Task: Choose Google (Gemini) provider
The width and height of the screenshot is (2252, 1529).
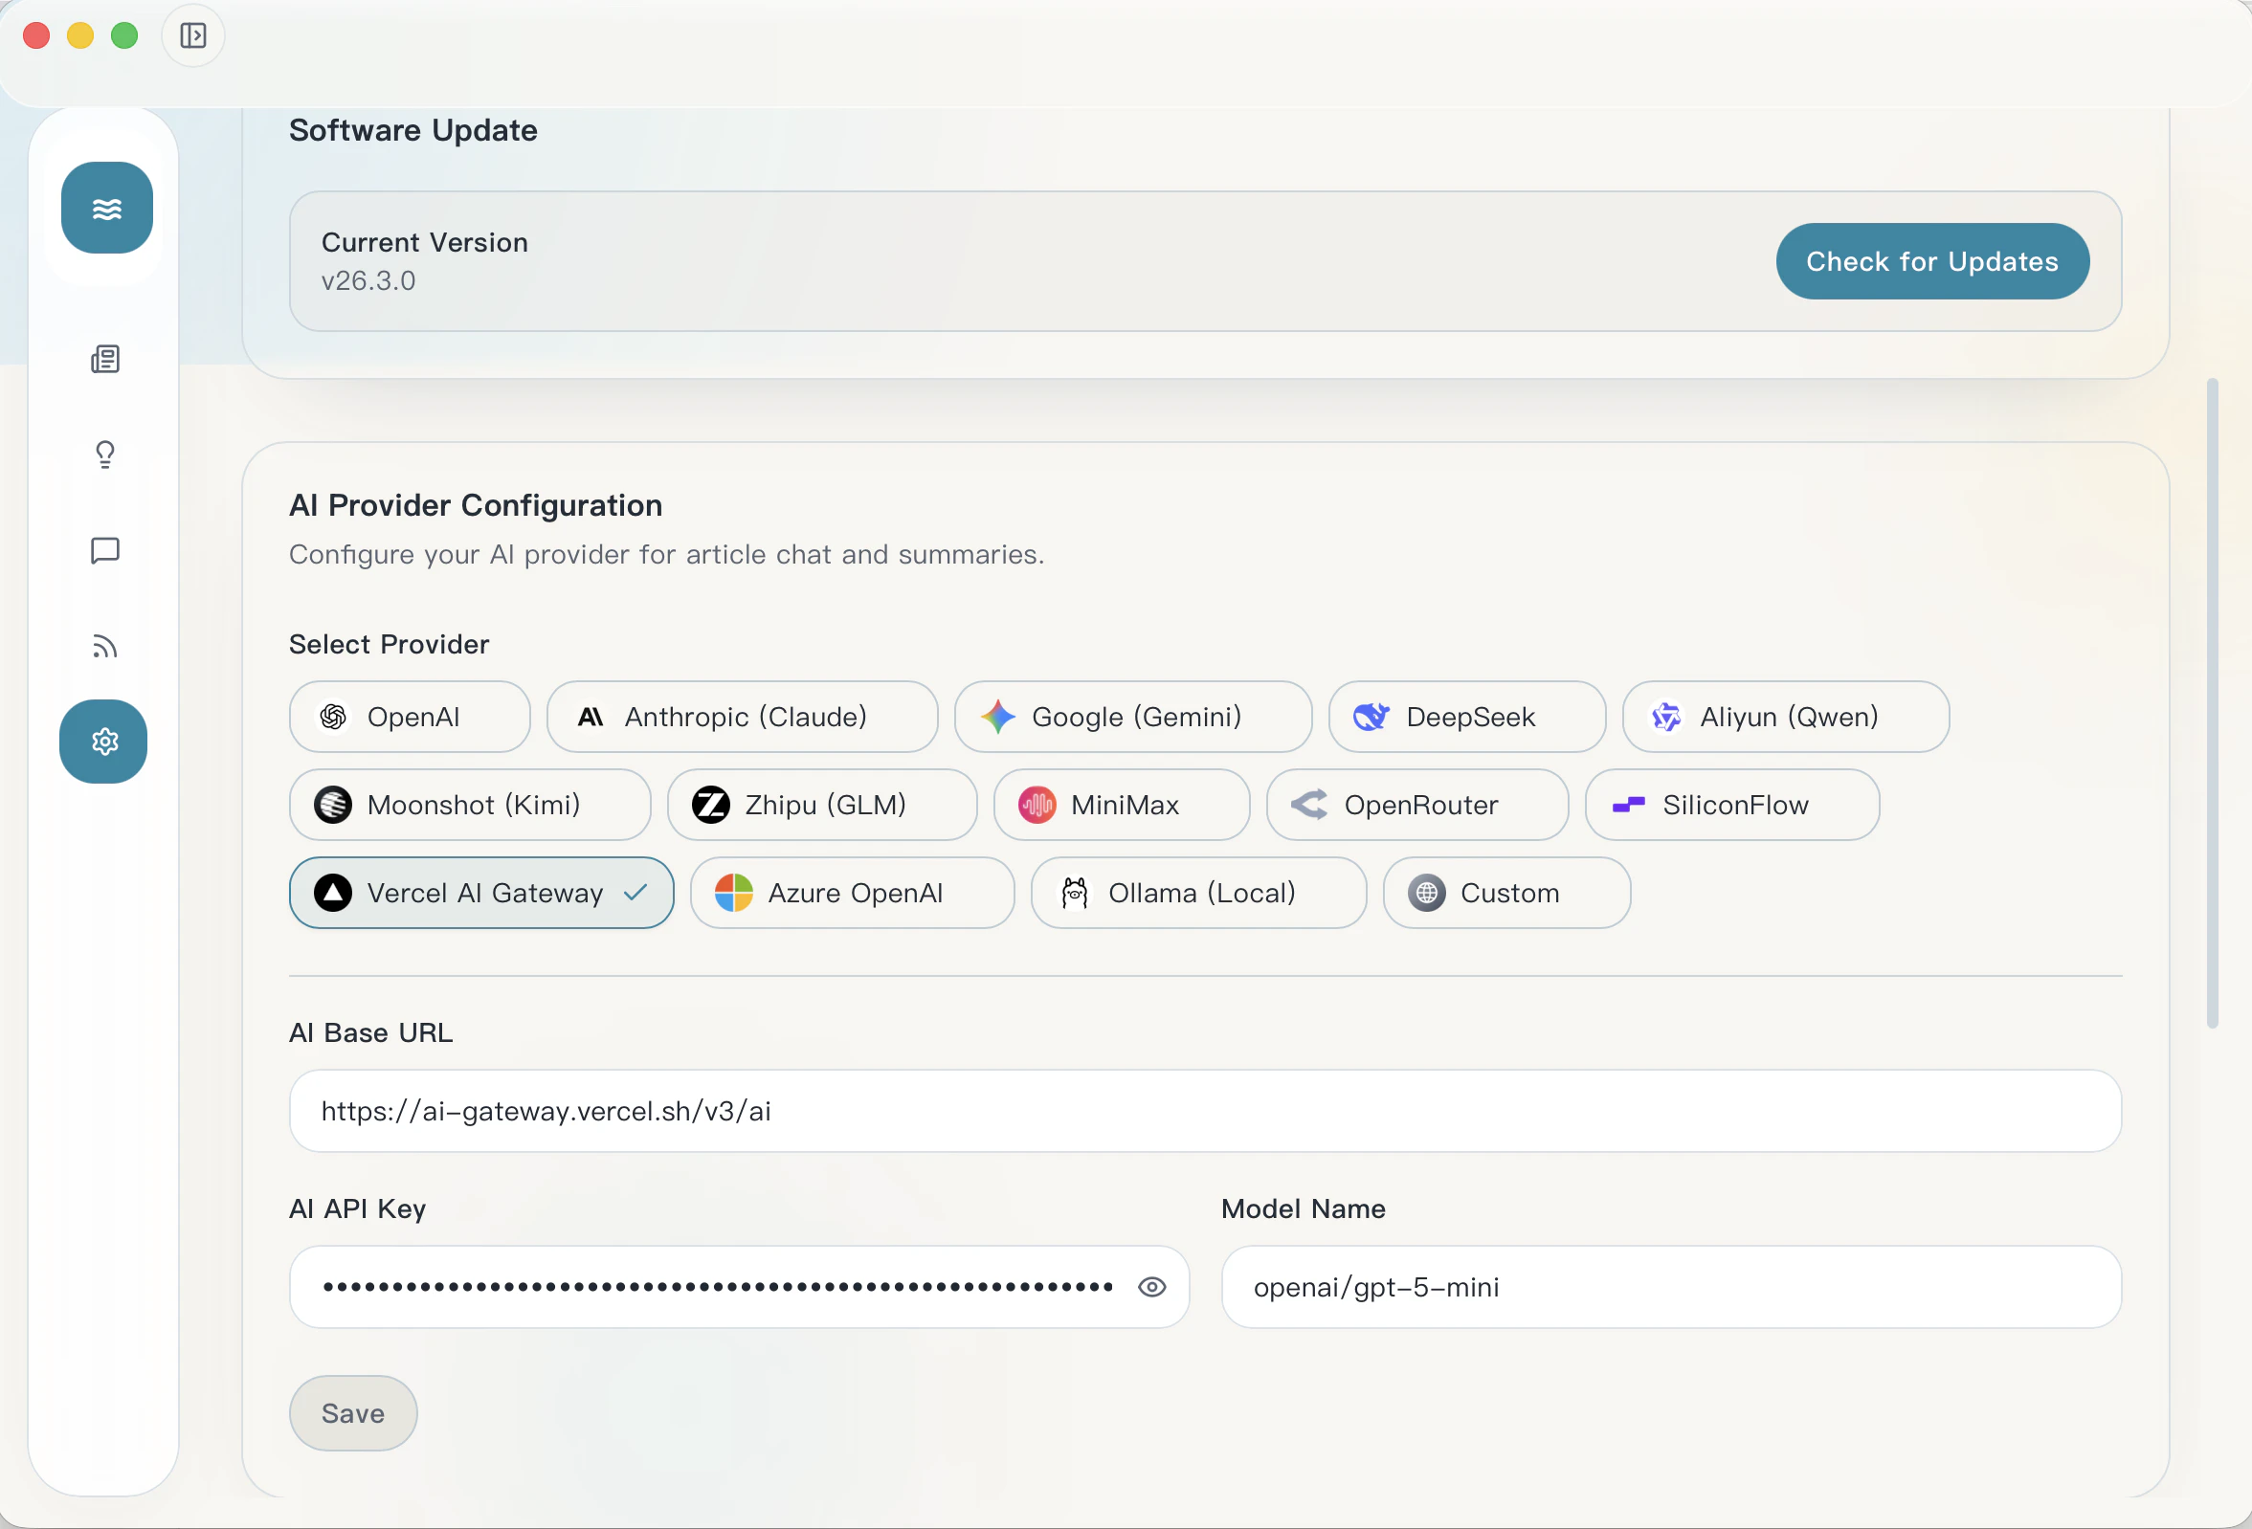Action: point(1132,717)
